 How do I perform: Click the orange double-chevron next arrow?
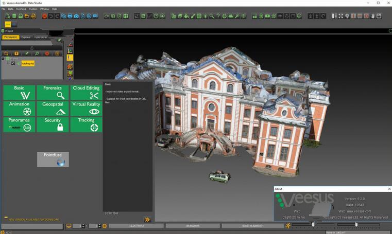point(147,220)
